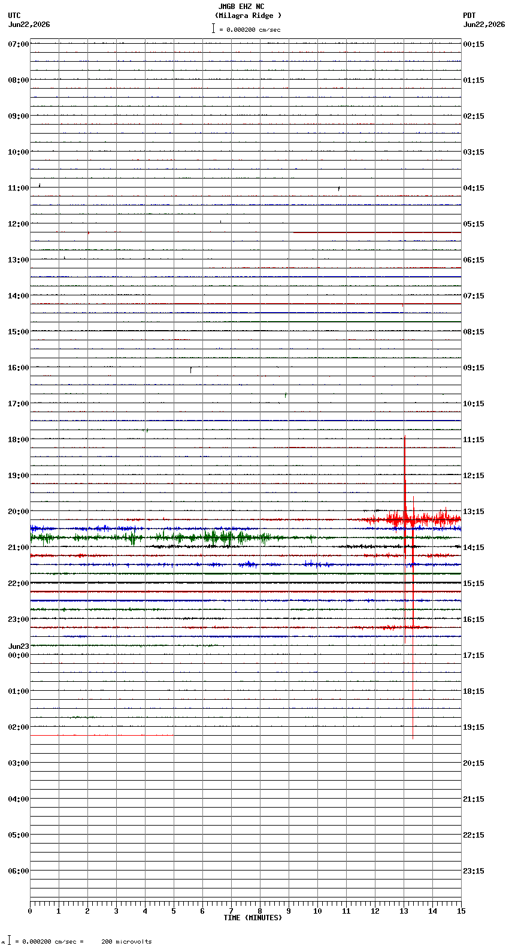Image resolution: width=509 pixels, height=949 pixels.
Task: Select the Jun22,2026 date under UTC
Action: pyautogui.click(x=29, y=25)
